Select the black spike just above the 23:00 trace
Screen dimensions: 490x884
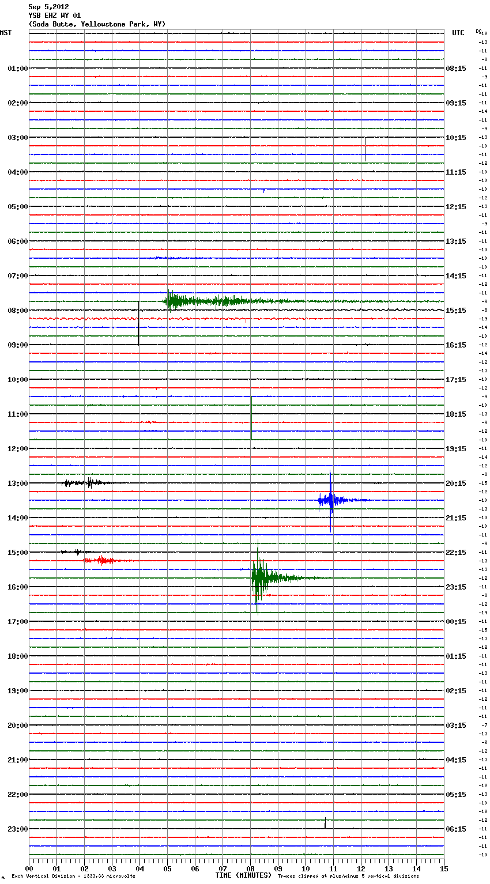click(325, 823)
